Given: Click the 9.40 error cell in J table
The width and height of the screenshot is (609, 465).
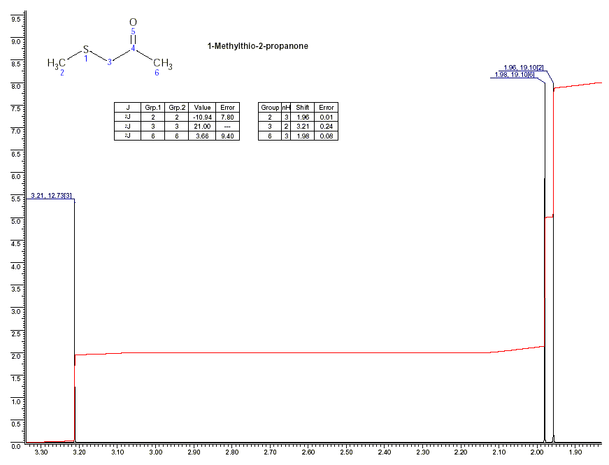Looking at the screenshot, I should coord(228,136).
